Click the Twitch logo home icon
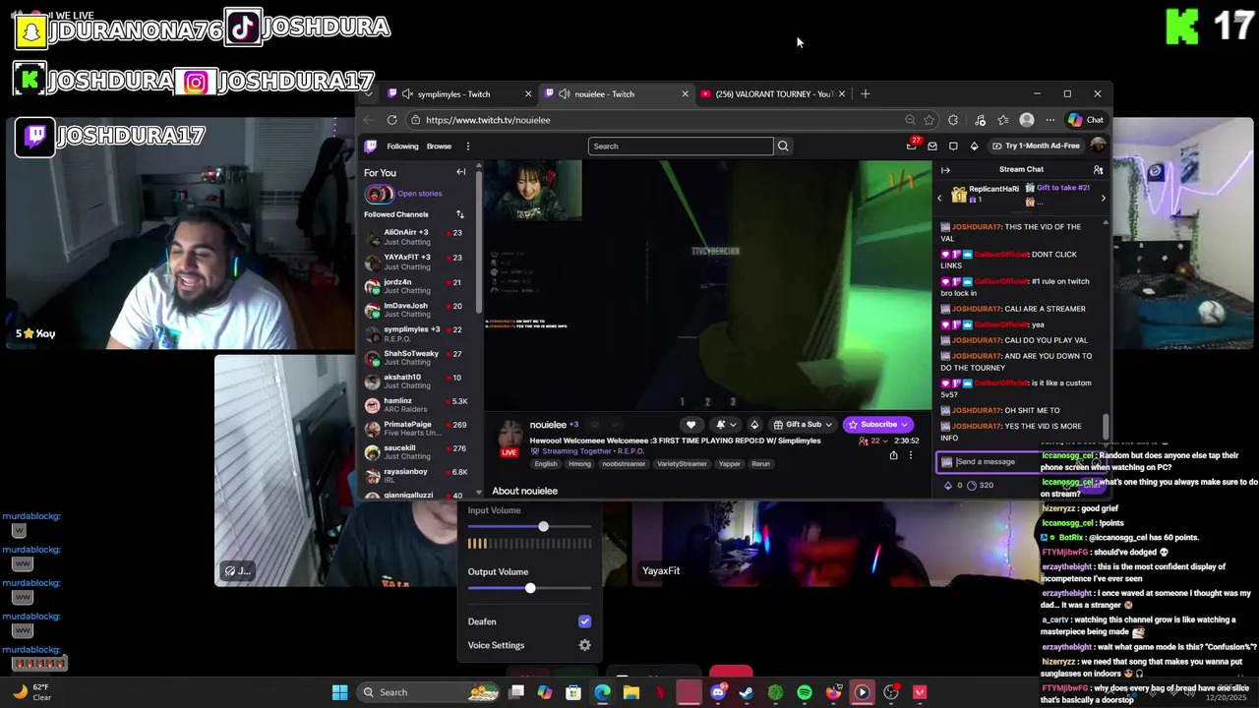This screenshot has height=708, width=1259. [371, 147]
